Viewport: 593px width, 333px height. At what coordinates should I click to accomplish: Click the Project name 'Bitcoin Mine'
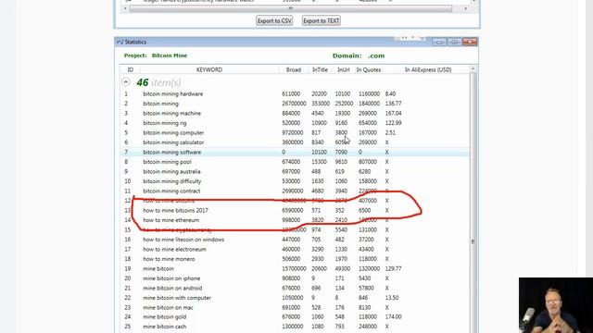click(170, 55)
